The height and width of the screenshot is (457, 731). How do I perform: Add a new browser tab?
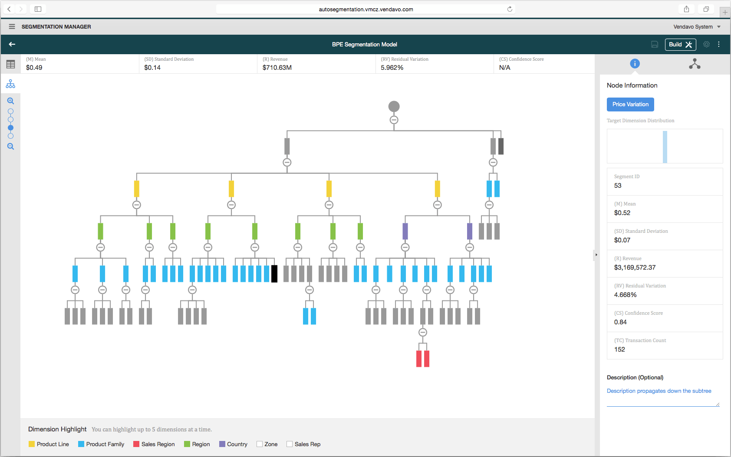pyautogui.click(x=725, y=12)
